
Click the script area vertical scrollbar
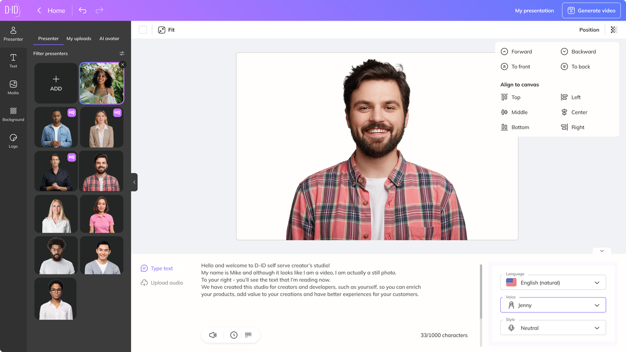tap(481, 291)
